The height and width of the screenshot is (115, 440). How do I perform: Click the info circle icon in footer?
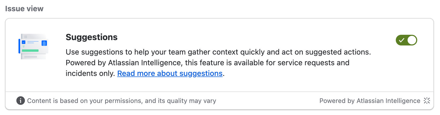tap(21, 101)
